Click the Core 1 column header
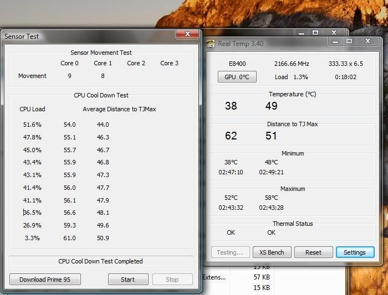 (103, 63)
